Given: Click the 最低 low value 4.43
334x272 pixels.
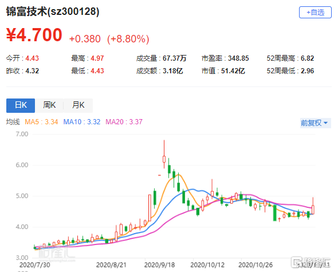Looking at the screenshot, I should (x=97, y=71).
